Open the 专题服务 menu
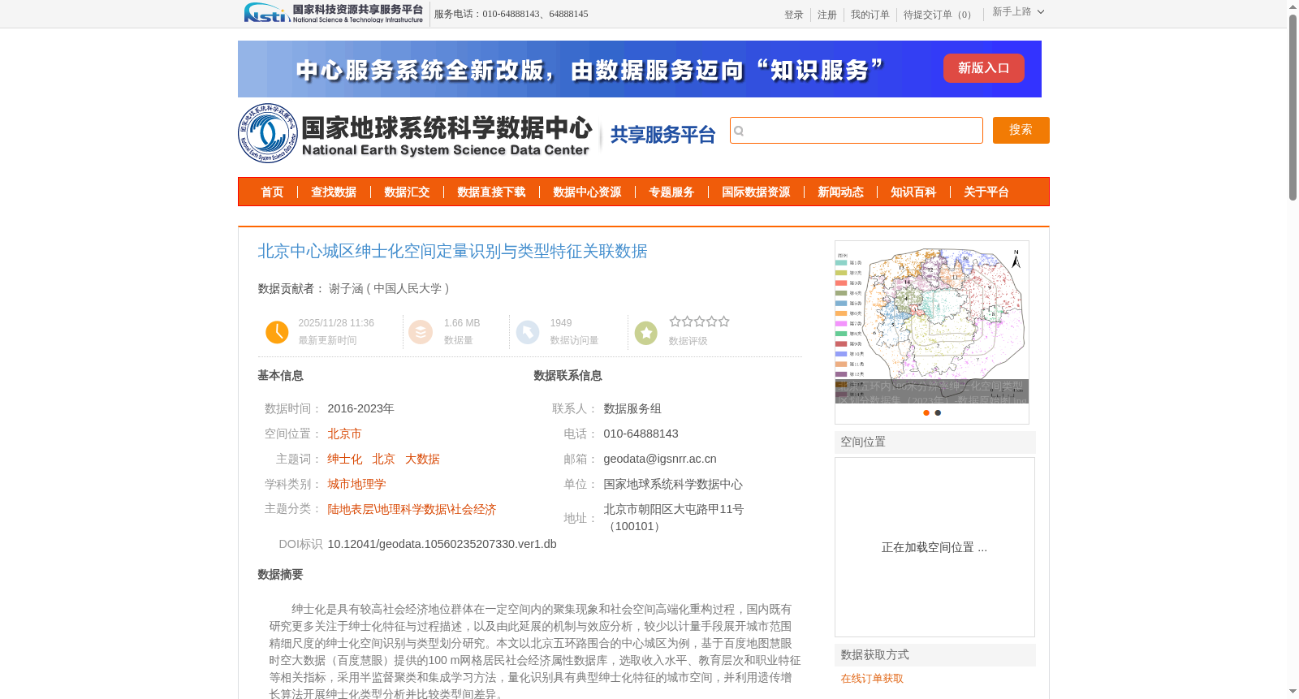The width and height of the screenshot is (1299, 699). [671, 192]
